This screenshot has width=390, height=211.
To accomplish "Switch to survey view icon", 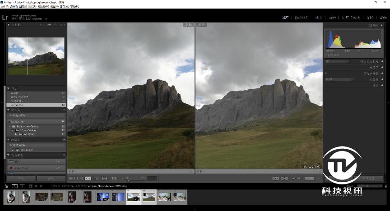I will point(96,179).
